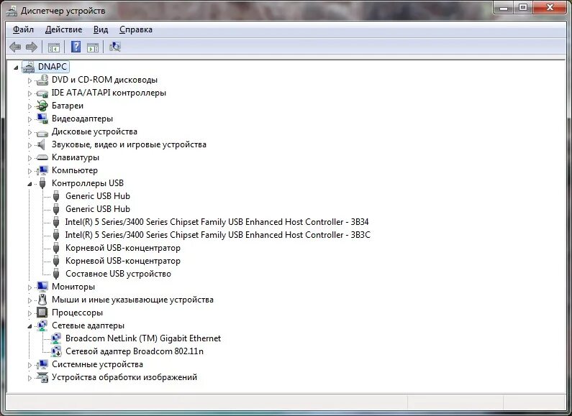
Task: Expand the Видеоадаптеры category
Action: click(30, 119)
